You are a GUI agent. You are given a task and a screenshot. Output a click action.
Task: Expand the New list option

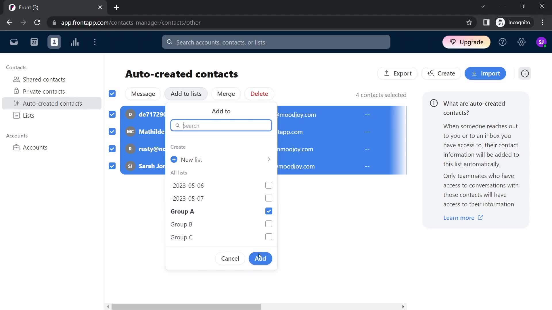(x=269, y=159)
